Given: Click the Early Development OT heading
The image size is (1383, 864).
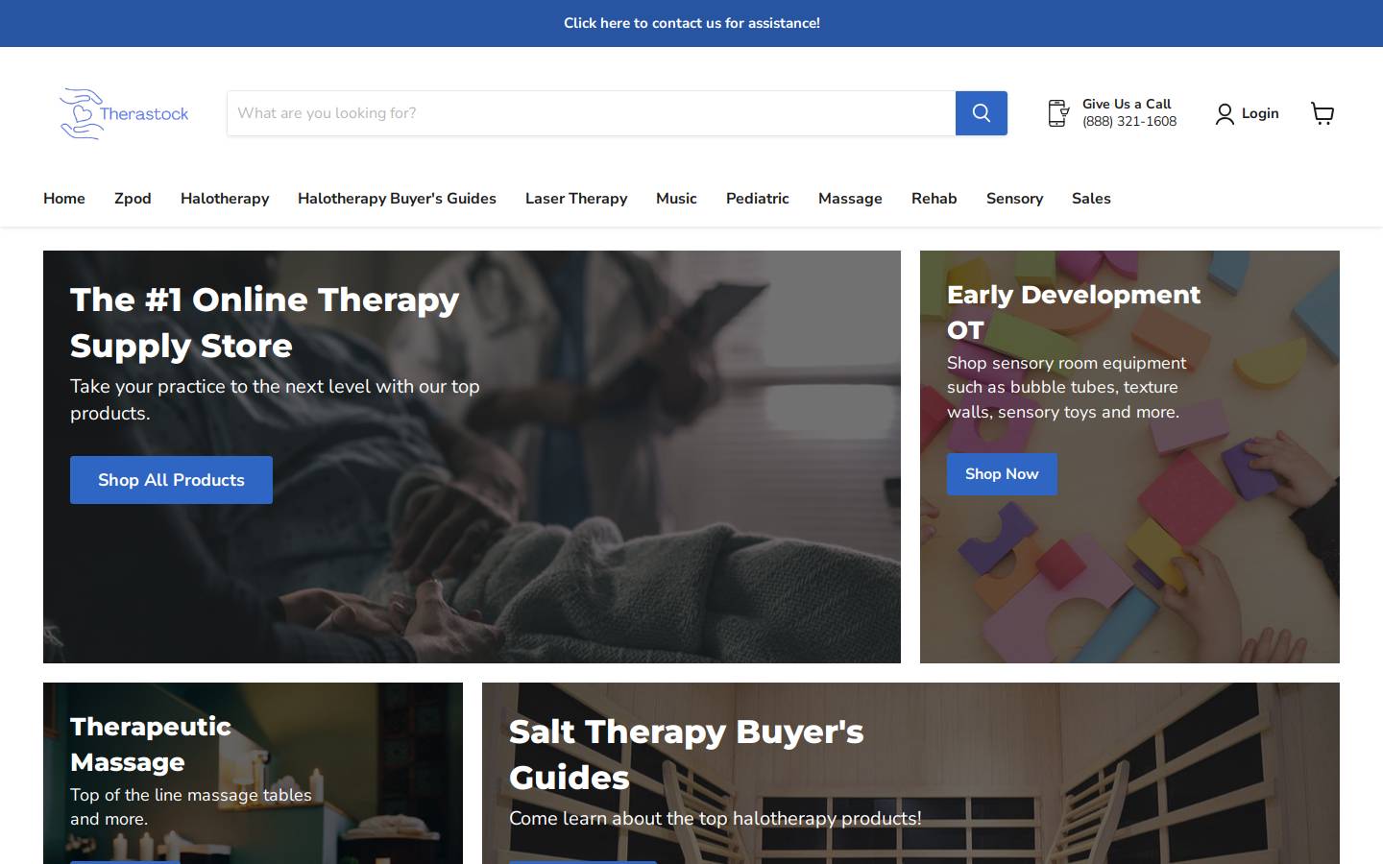Looking at the screenshot, I should [1074, 312].
